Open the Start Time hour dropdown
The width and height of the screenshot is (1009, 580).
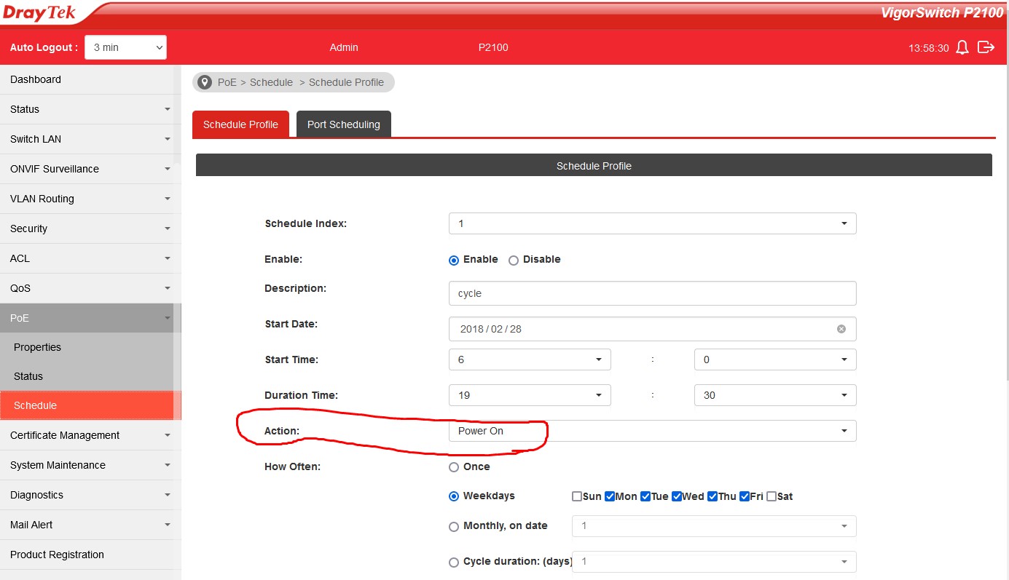point(530,359)
